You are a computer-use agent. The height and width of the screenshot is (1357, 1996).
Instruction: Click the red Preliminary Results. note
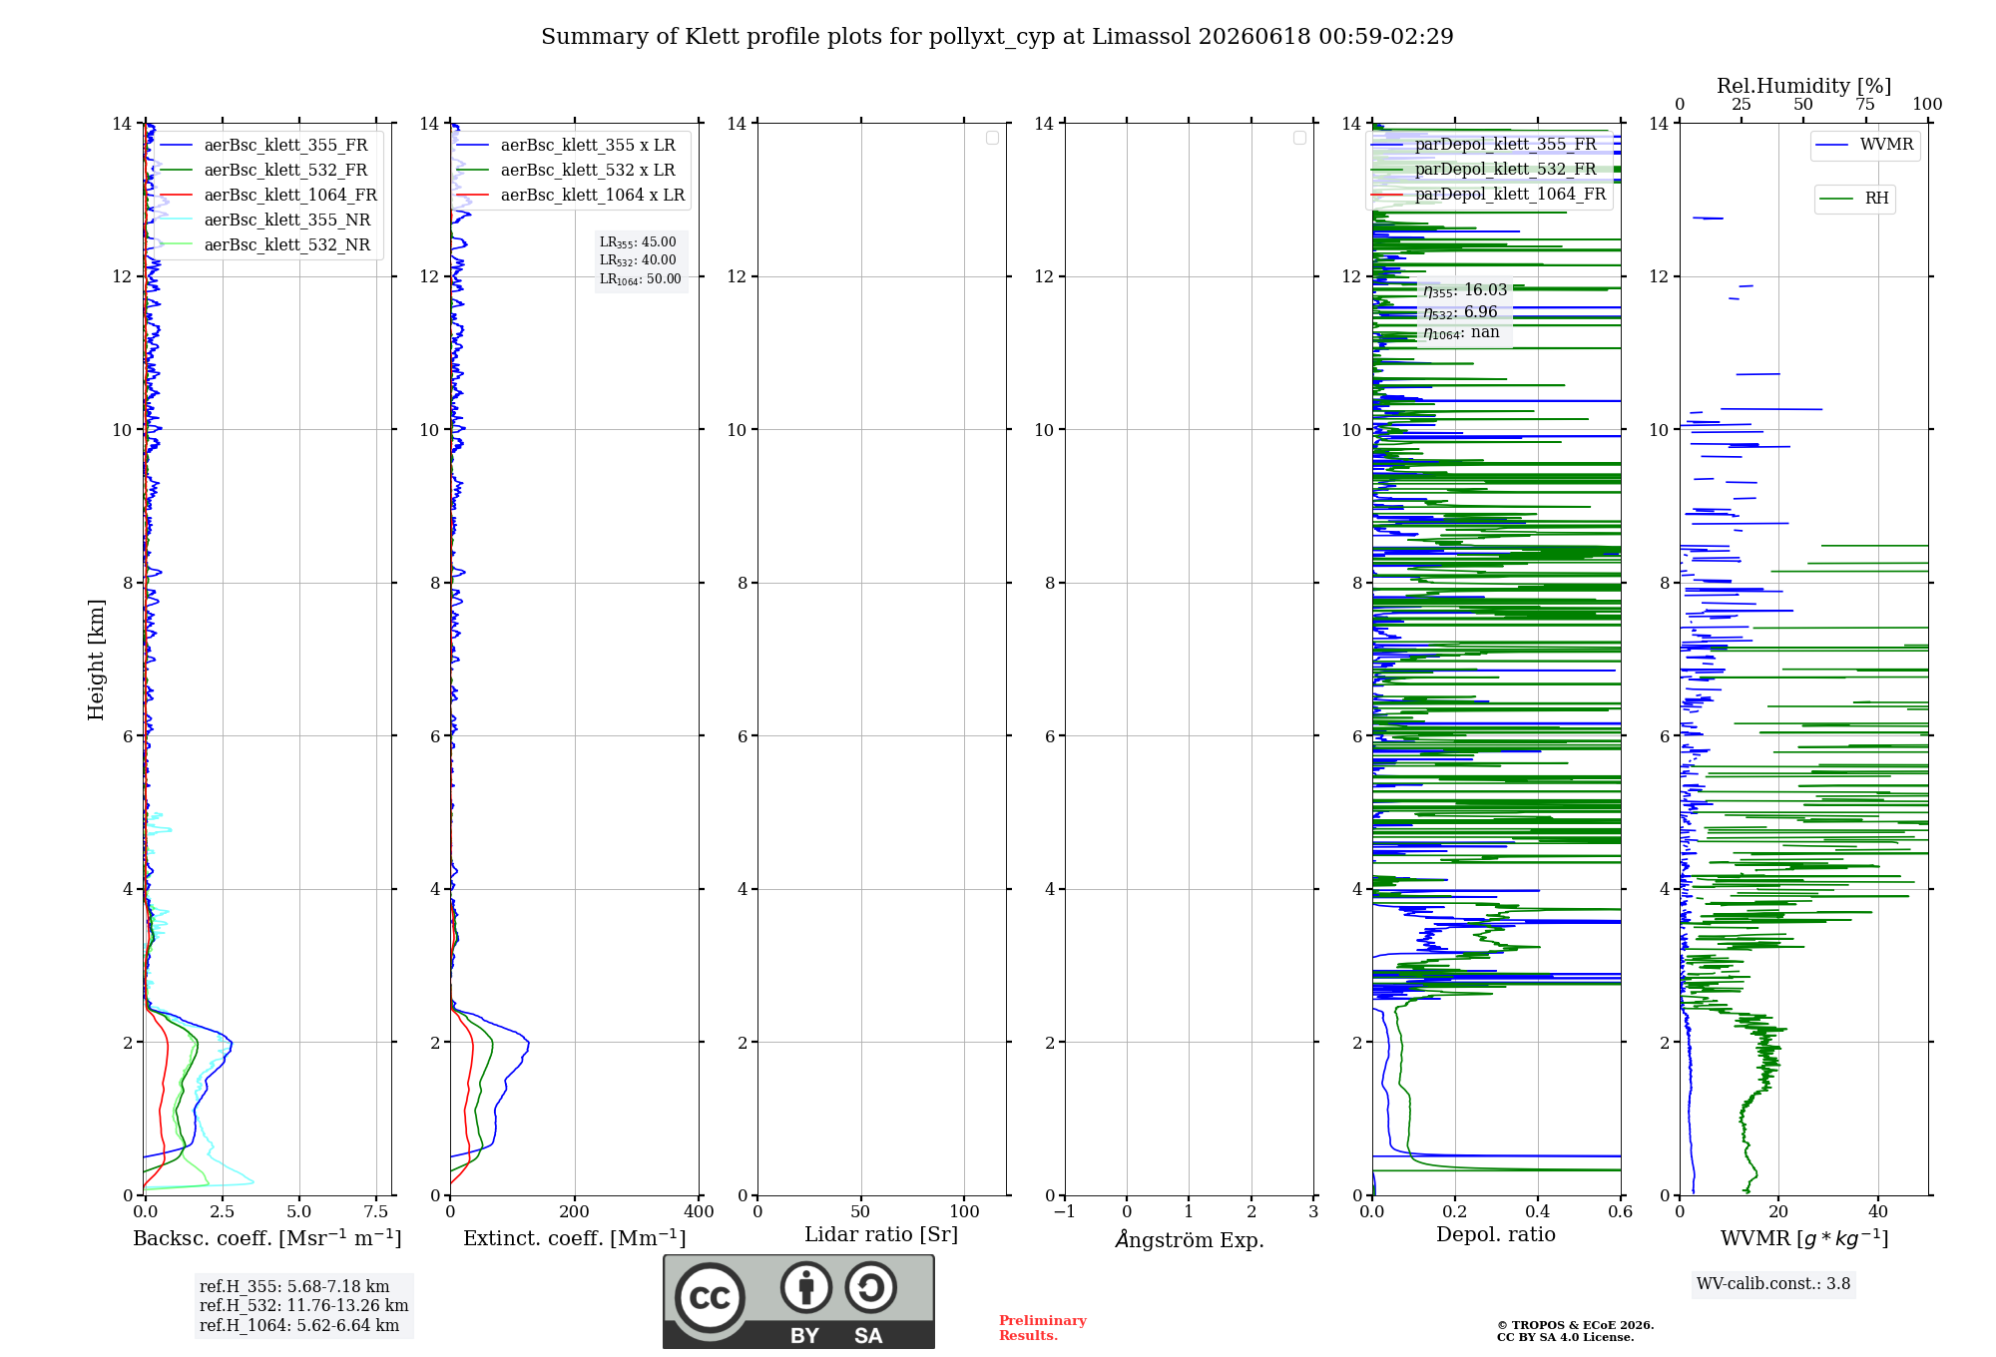[x=1043, y=1328]
